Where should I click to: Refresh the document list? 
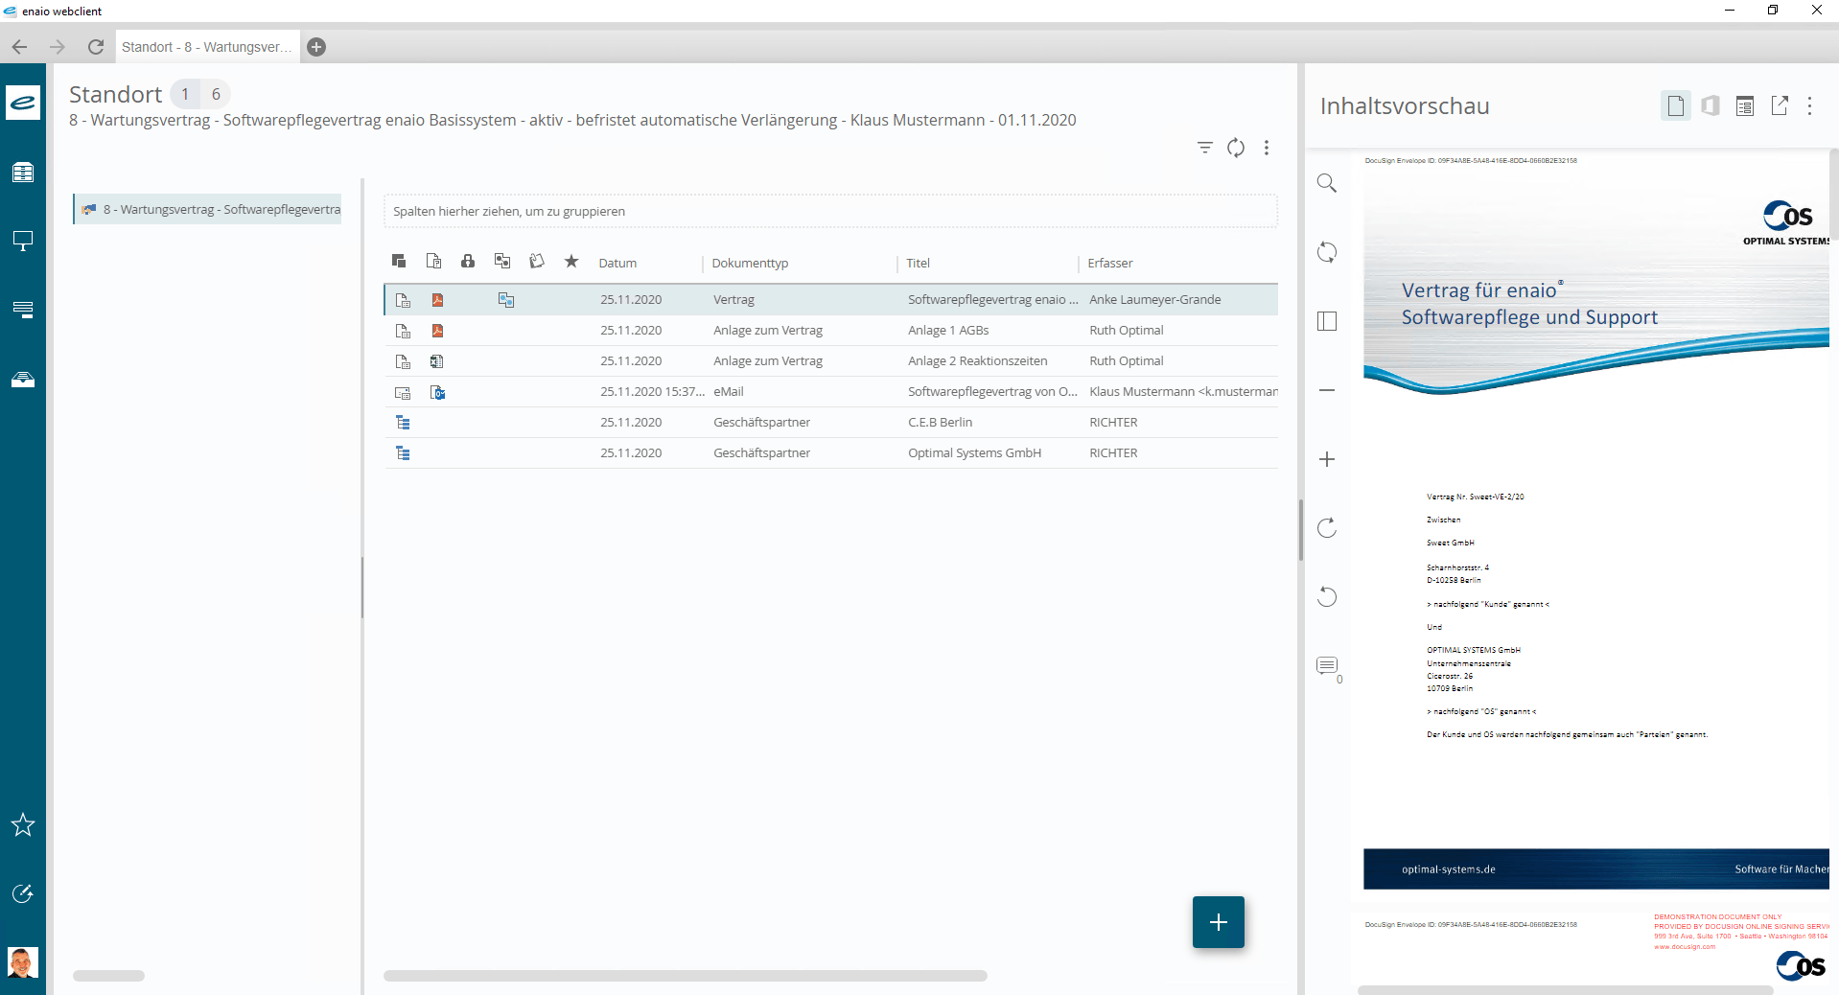coord(1236,148)
